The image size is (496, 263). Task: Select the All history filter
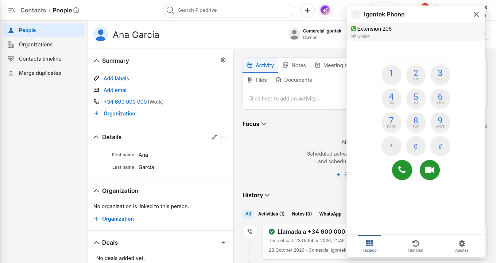(x=248, y=214)
